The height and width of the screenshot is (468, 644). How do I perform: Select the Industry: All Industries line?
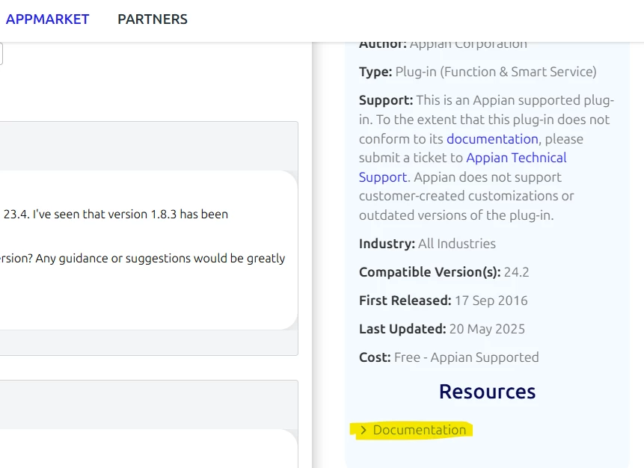coord(427,244)
